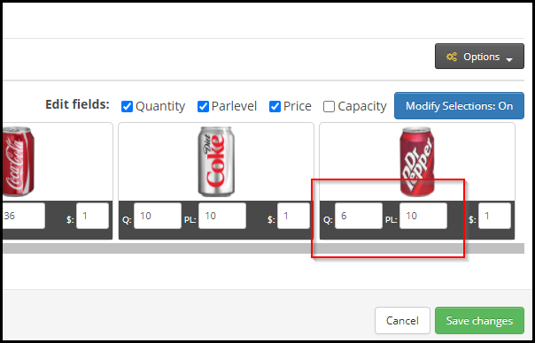535x343 pixels.
Task: Click the Cancel button
Action: [402, 321]
